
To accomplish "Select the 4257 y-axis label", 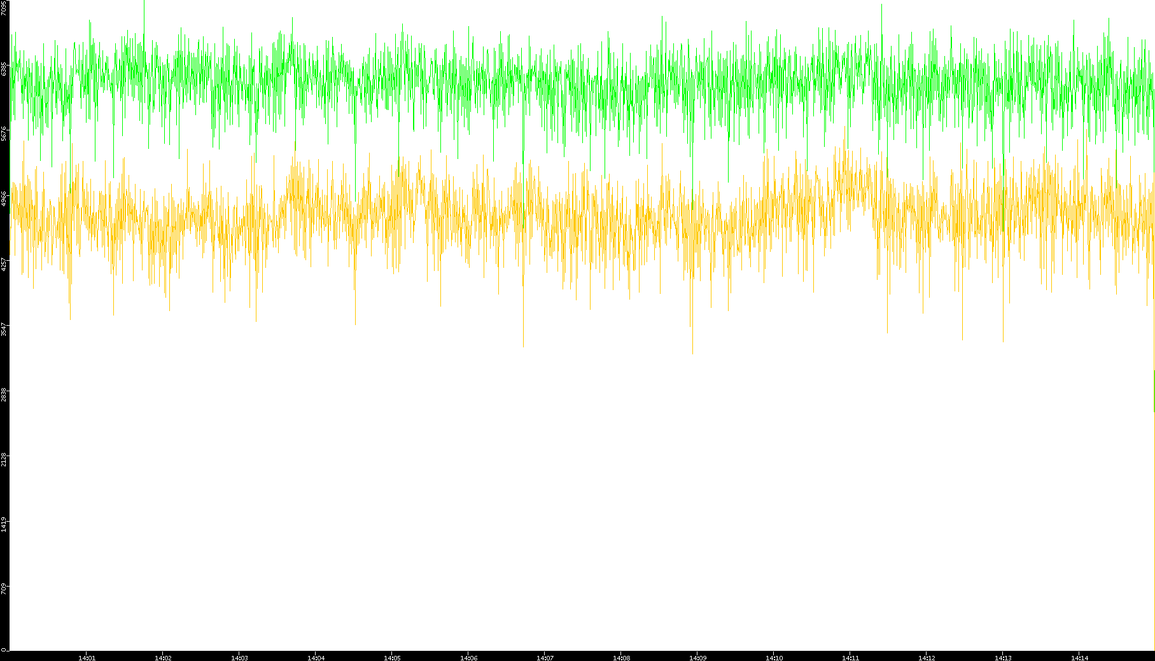I will [4, 264].
